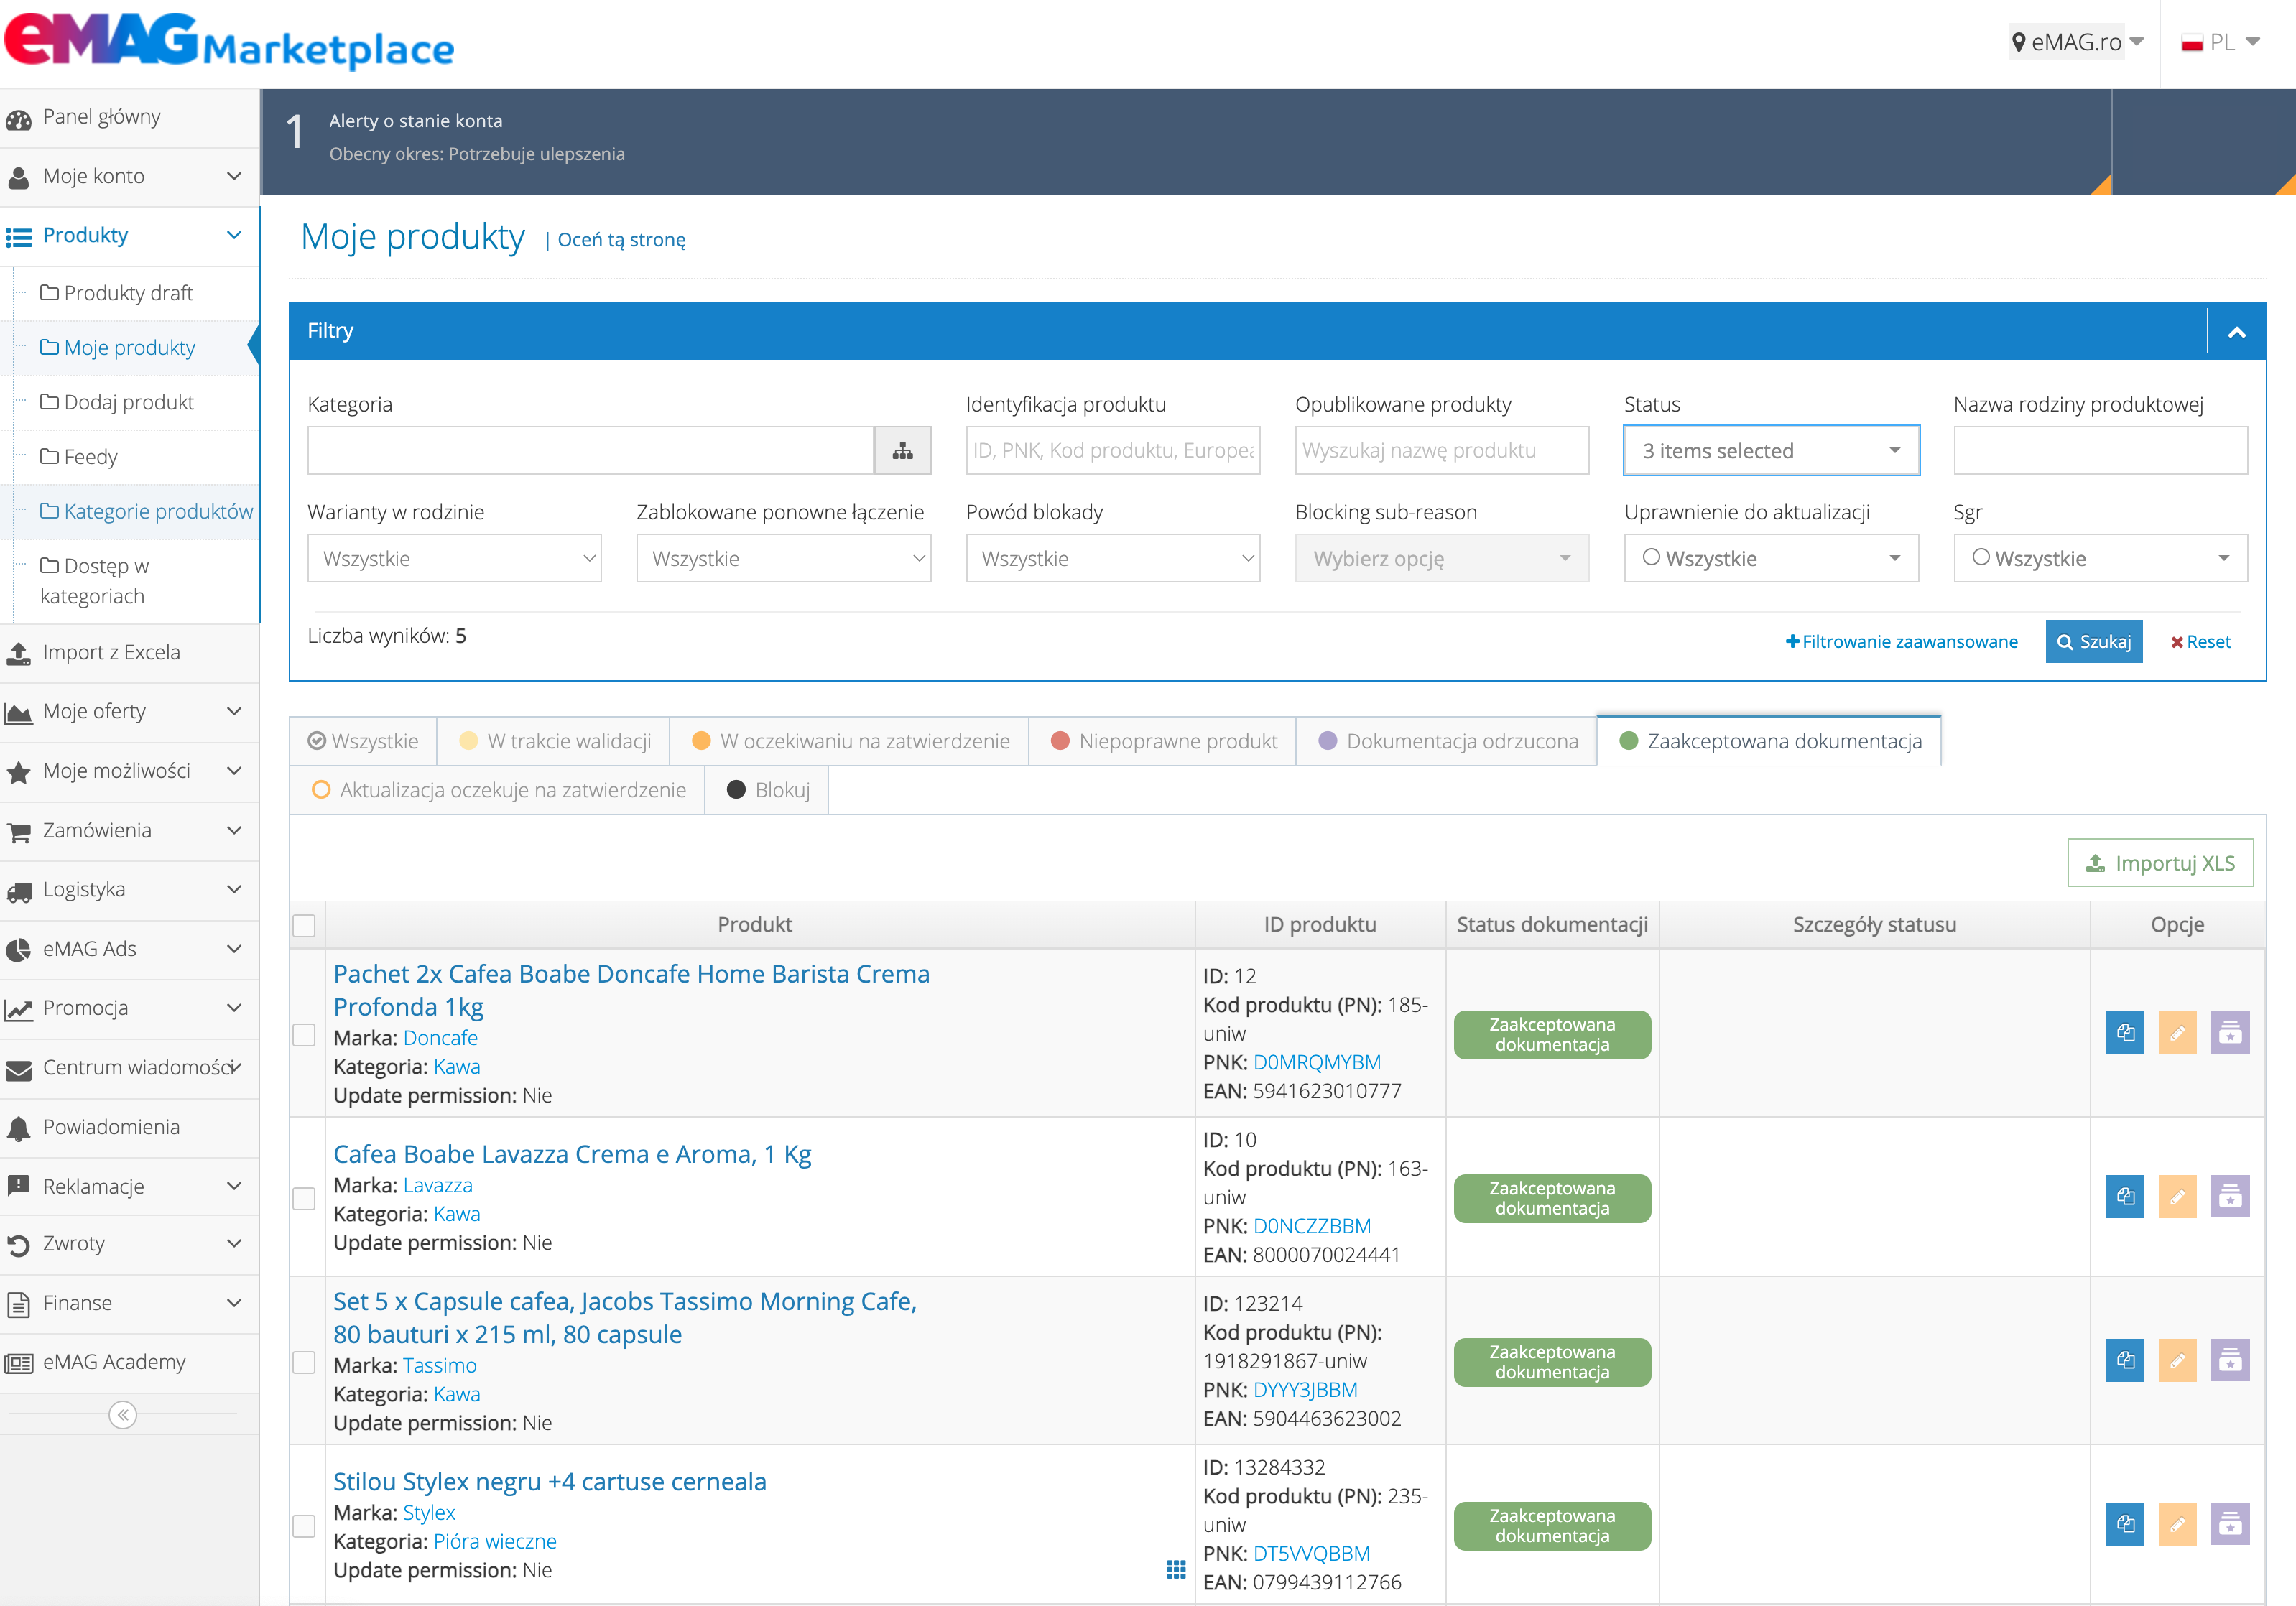
Task: Click the category tree icon beside Kategoria
Action: 902,450
